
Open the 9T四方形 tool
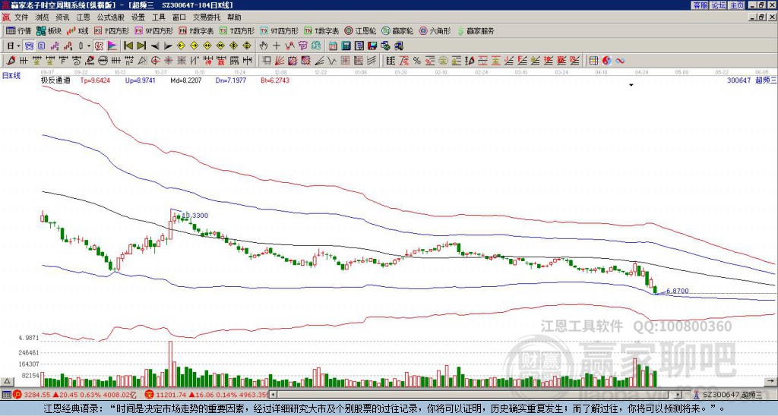pos(280,30)
